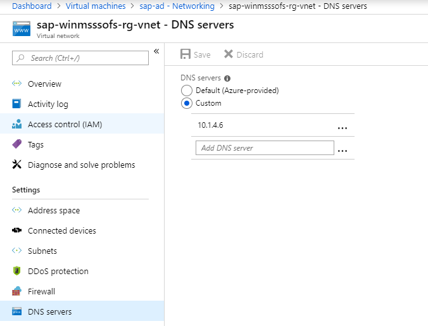This screenshot has width=428, height=326.
Task: Select the Default (Azure-provided) radio button
Action: [x=187, y=91]
